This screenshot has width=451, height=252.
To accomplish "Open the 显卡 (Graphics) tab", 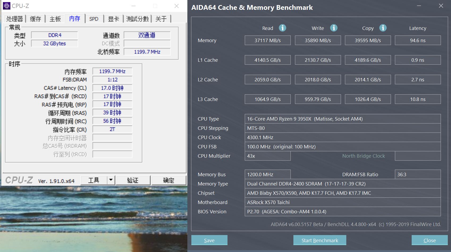I will [x=113, y=19].
